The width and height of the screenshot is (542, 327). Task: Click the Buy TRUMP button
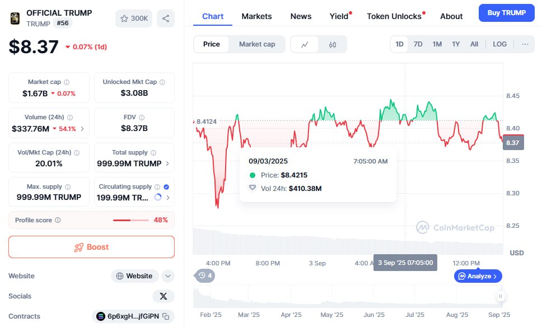[506, 13]
